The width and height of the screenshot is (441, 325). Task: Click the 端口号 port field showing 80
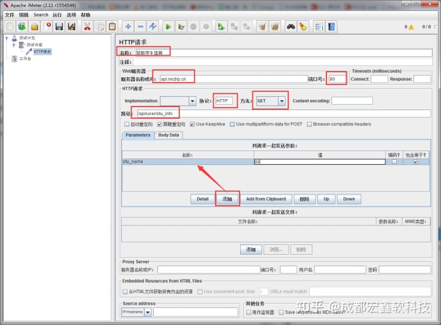pyautogui.click(x=337, y=79)
